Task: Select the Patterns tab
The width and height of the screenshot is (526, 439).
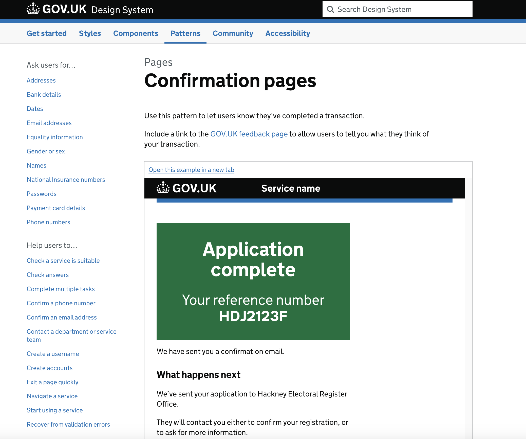Action: tap(185, 33)
